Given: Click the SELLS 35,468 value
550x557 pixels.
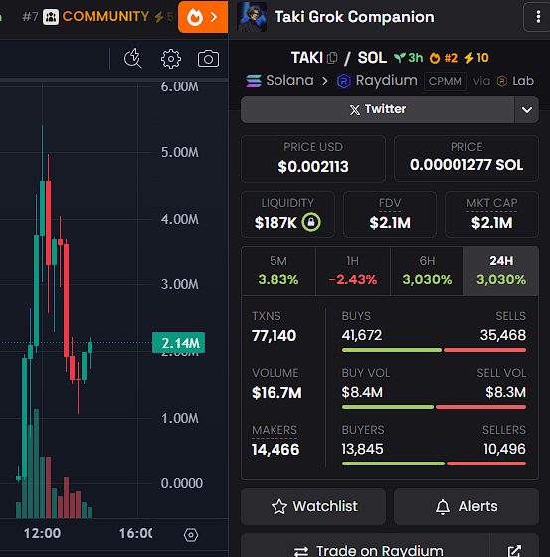Looking at the screenshot, I should (x=502, y=335).
